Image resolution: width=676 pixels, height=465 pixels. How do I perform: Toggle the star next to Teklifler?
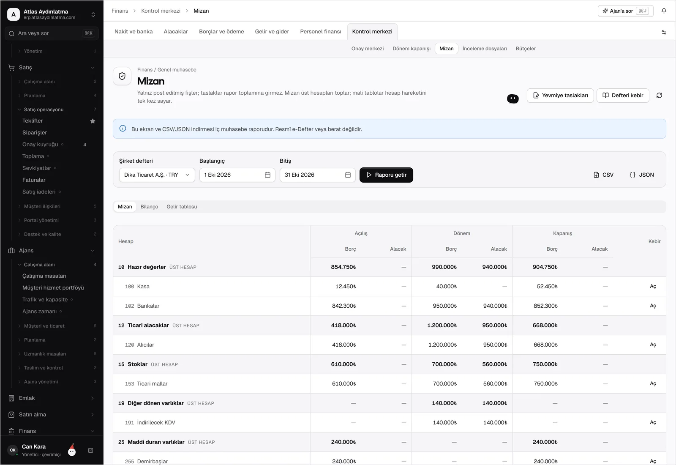(93, 121)
